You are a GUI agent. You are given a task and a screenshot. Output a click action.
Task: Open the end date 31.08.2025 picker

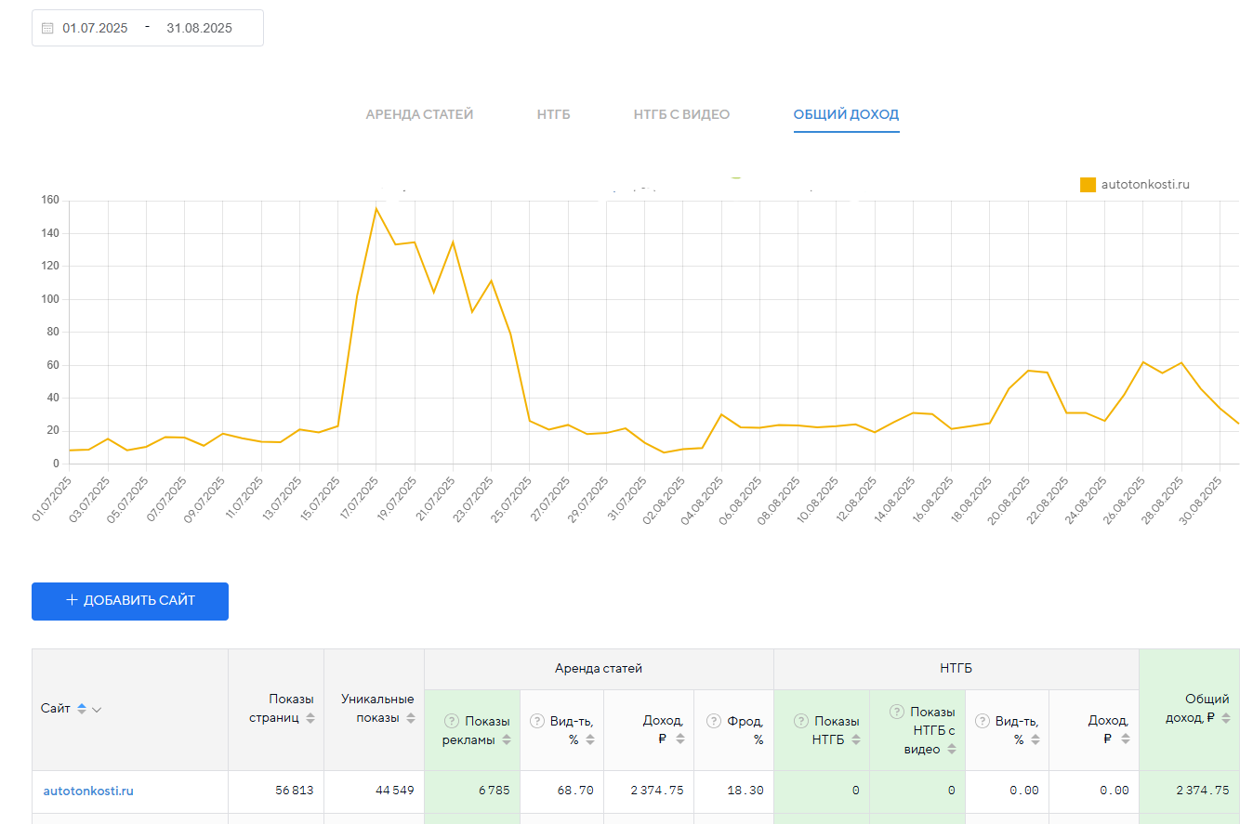coord(199,28)
